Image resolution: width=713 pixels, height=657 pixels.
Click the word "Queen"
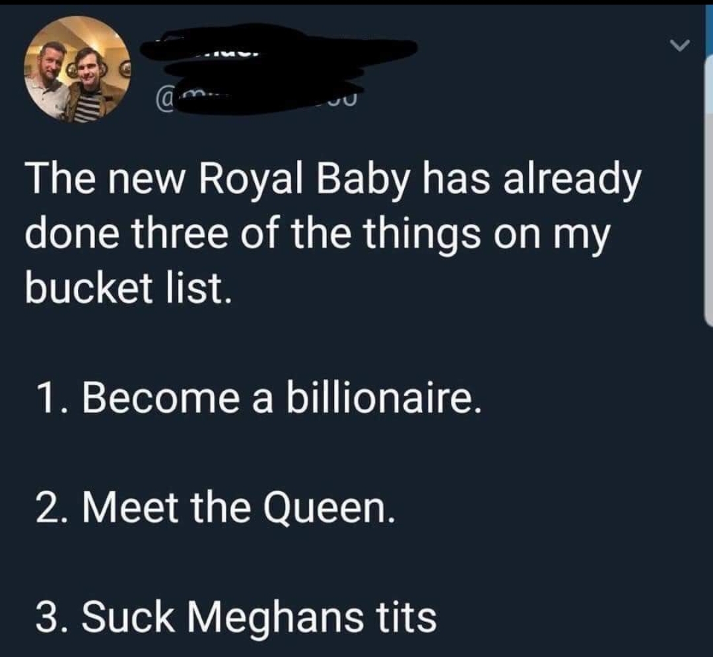[342, 508]
